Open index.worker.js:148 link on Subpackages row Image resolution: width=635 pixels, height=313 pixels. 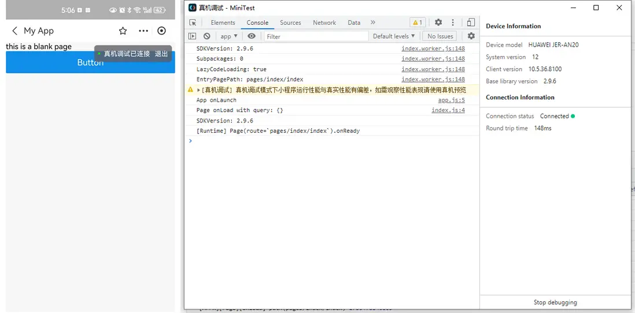[x=433, y=59]
